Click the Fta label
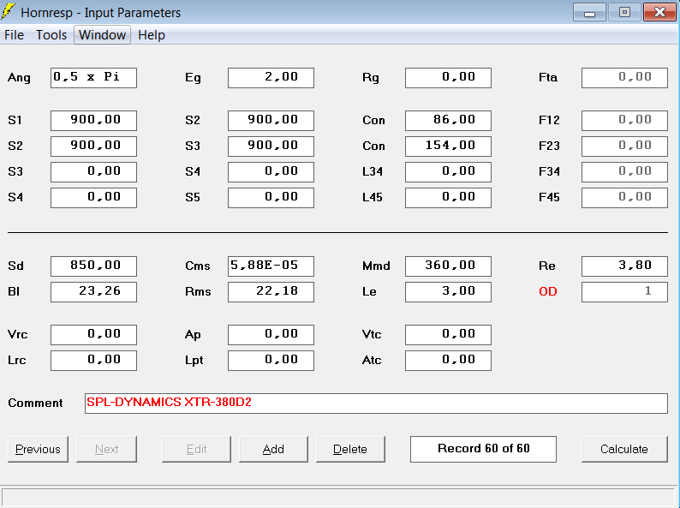The height and width of the screenshot is (508, 680). point(548,78)
